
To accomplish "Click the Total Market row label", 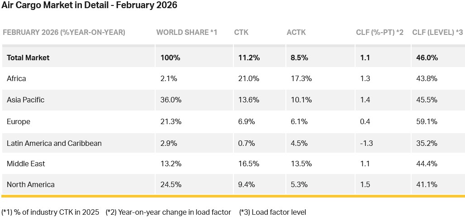I will 28,58.
